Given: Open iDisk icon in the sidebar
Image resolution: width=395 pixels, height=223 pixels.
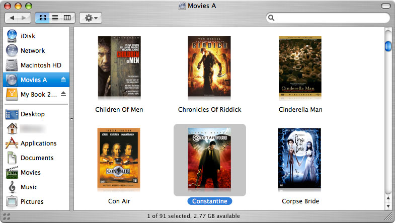Looking at the screenshot, I should [x=12, y=36].
